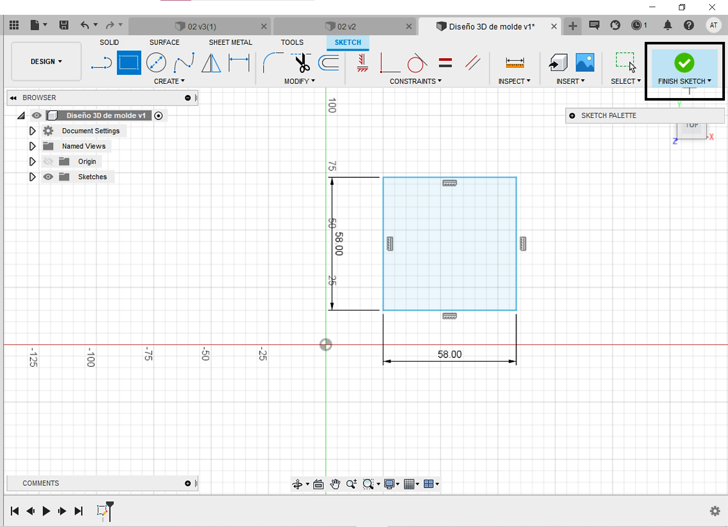Close the 02 v2 document tab
The width and height of the screenshot is (728, 527).
(409, 26)
